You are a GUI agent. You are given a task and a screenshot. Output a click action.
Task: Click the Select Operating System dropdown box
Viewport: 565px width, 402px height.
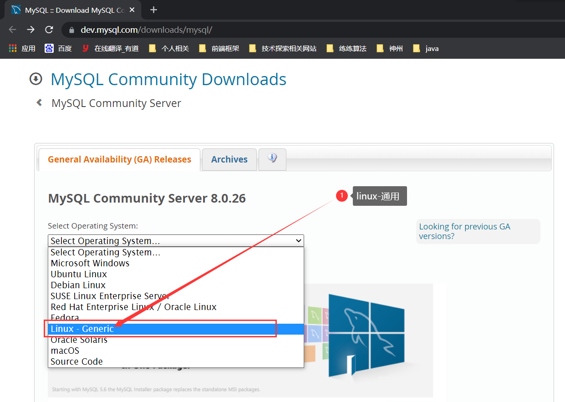tap(176, 241)
